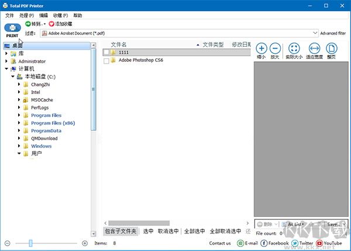351x251 pixels.
Task: Click the 1111 folder icon
Action: pos(113,53)
